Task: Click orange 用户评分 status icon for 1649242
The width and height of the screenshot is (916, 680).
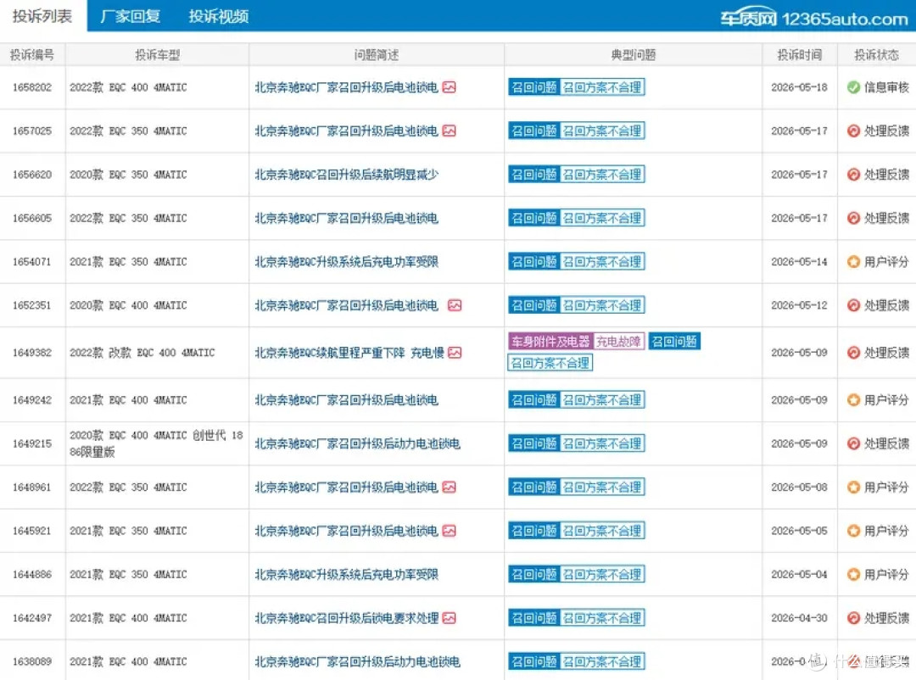Action: coord(853,399)
